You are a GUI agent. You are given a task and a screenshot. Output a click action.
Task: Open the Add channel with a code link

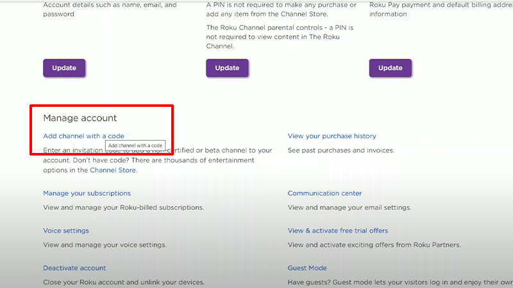click(83, 136)
